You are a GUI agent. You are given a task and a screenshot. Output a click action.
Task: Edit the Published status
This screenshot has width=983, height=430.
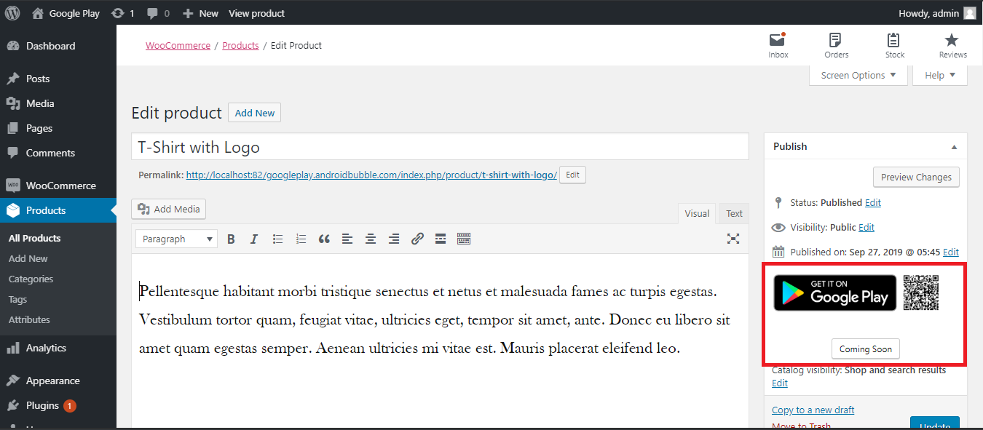click(873, 203)
